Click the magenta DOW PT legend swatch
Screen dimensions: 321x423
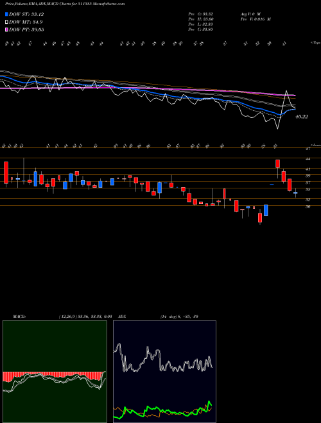coord(6,29)
